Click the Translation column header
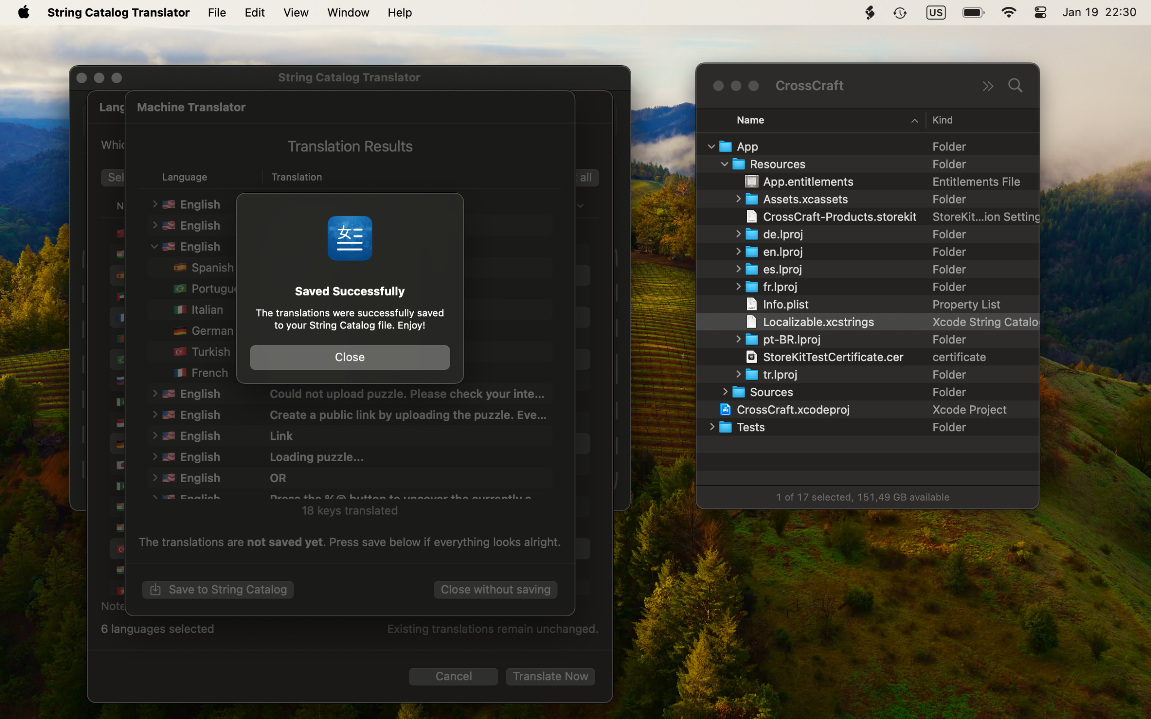 (x=296, y=177)
